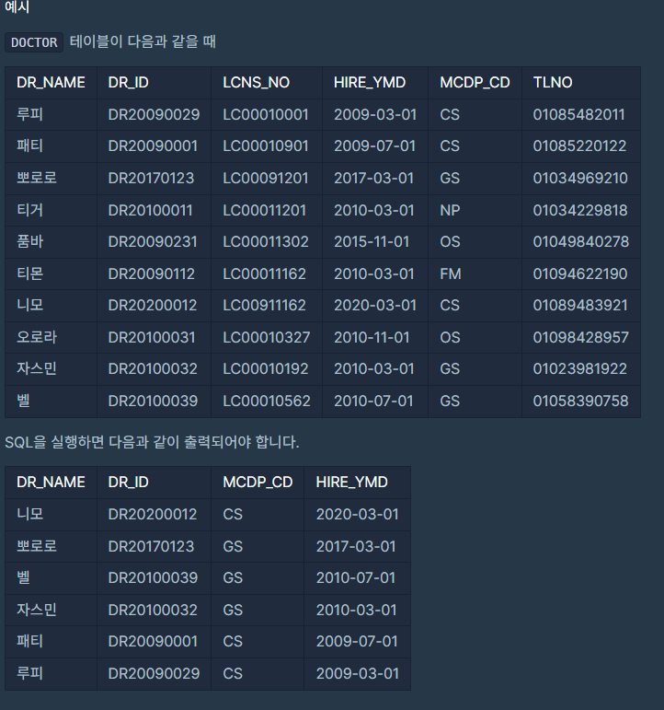Click OS department code in 오로라 row
Screen dimensions: 664x710
[450, 337]
